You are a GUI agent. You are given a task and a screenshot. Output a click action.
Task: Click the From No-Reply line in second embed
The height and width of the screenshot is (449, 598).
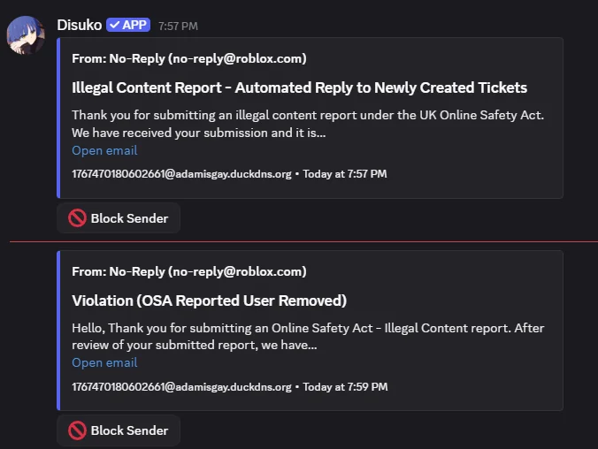pos(189,271)
